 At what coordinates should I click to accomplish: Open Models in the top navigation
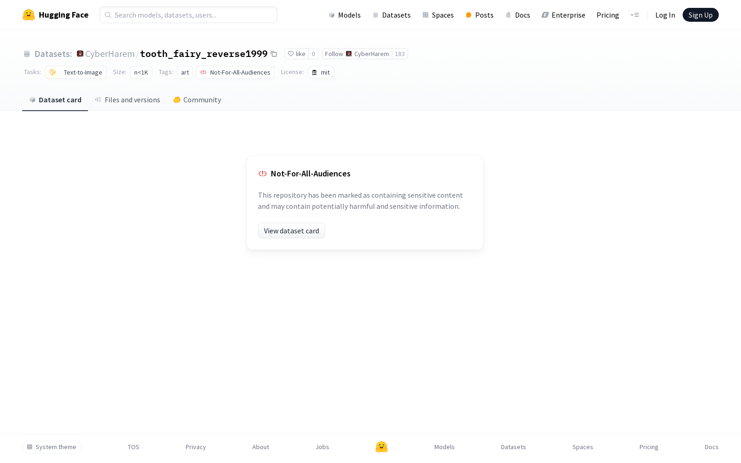point(345,15)
